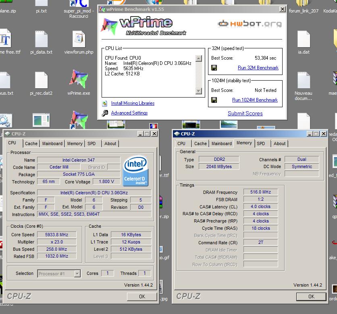
Task: Click the HWBOT.org logo in wPrime
Action: point(250,23)
